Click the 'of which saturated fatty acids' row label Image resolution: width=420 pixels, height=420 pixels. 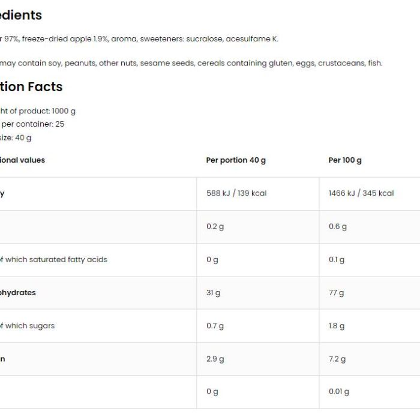pyautogui.click(x=53, y=259)
